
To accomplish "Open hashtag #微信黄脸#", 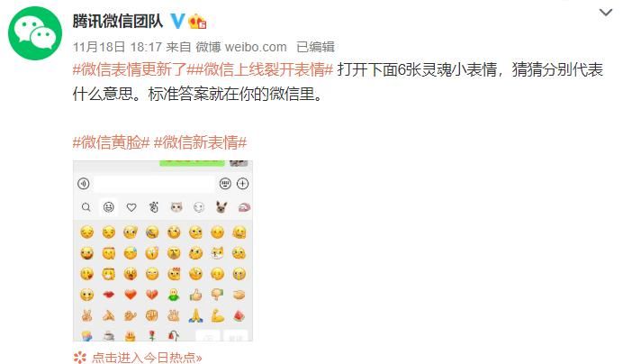I will click(x=112, y=142).
